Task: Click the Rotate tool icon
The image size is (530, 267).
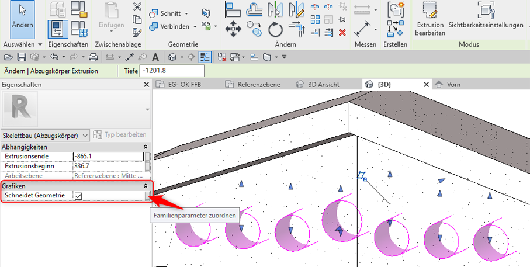Action: click(276, 28)
